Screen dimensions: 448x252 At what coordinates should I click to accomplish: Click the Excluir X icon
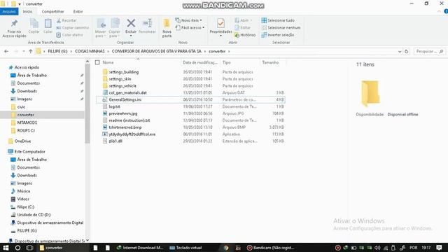[131, 23]
